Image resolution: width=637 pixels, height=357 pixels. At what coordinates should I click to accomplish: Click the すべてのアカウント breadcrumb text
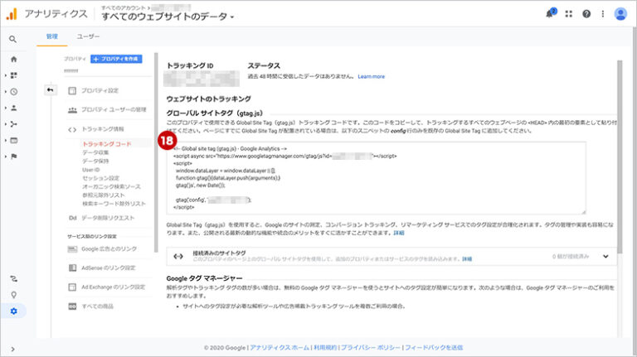(124, 7)
